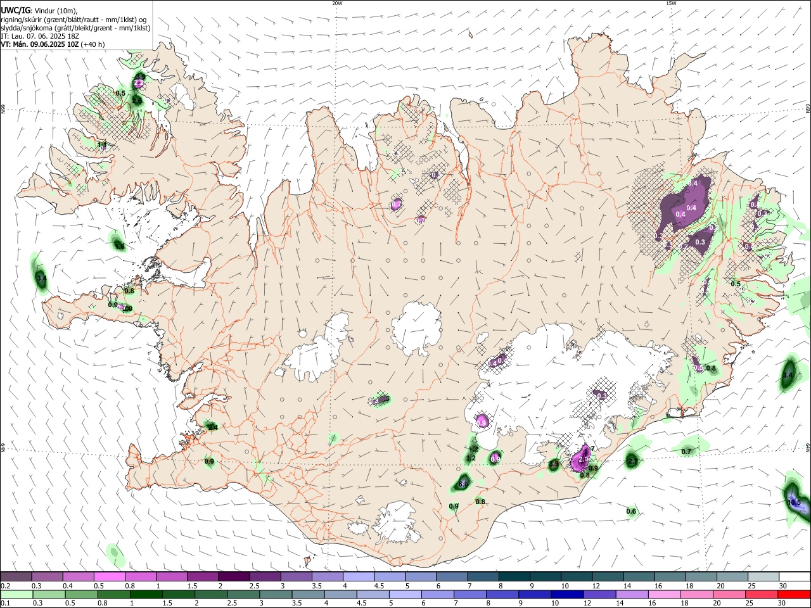The image size is (811, 608).
Task: Select top-row pale grey swatch between 25 and 30
Action: [x=763, y=576]
